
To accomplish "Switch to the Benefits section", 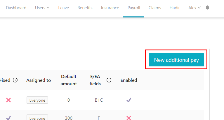I will (x=85, y=8).
